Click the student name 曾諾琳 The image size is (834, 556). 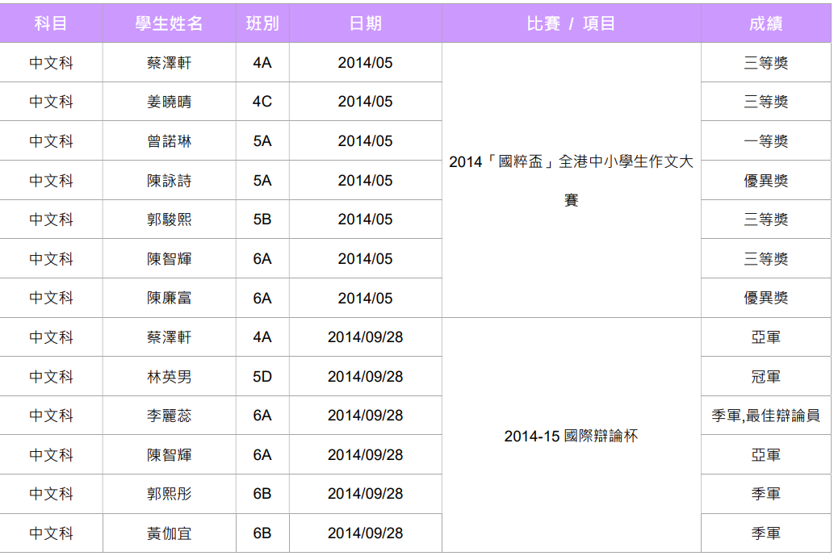coord(169,141)
